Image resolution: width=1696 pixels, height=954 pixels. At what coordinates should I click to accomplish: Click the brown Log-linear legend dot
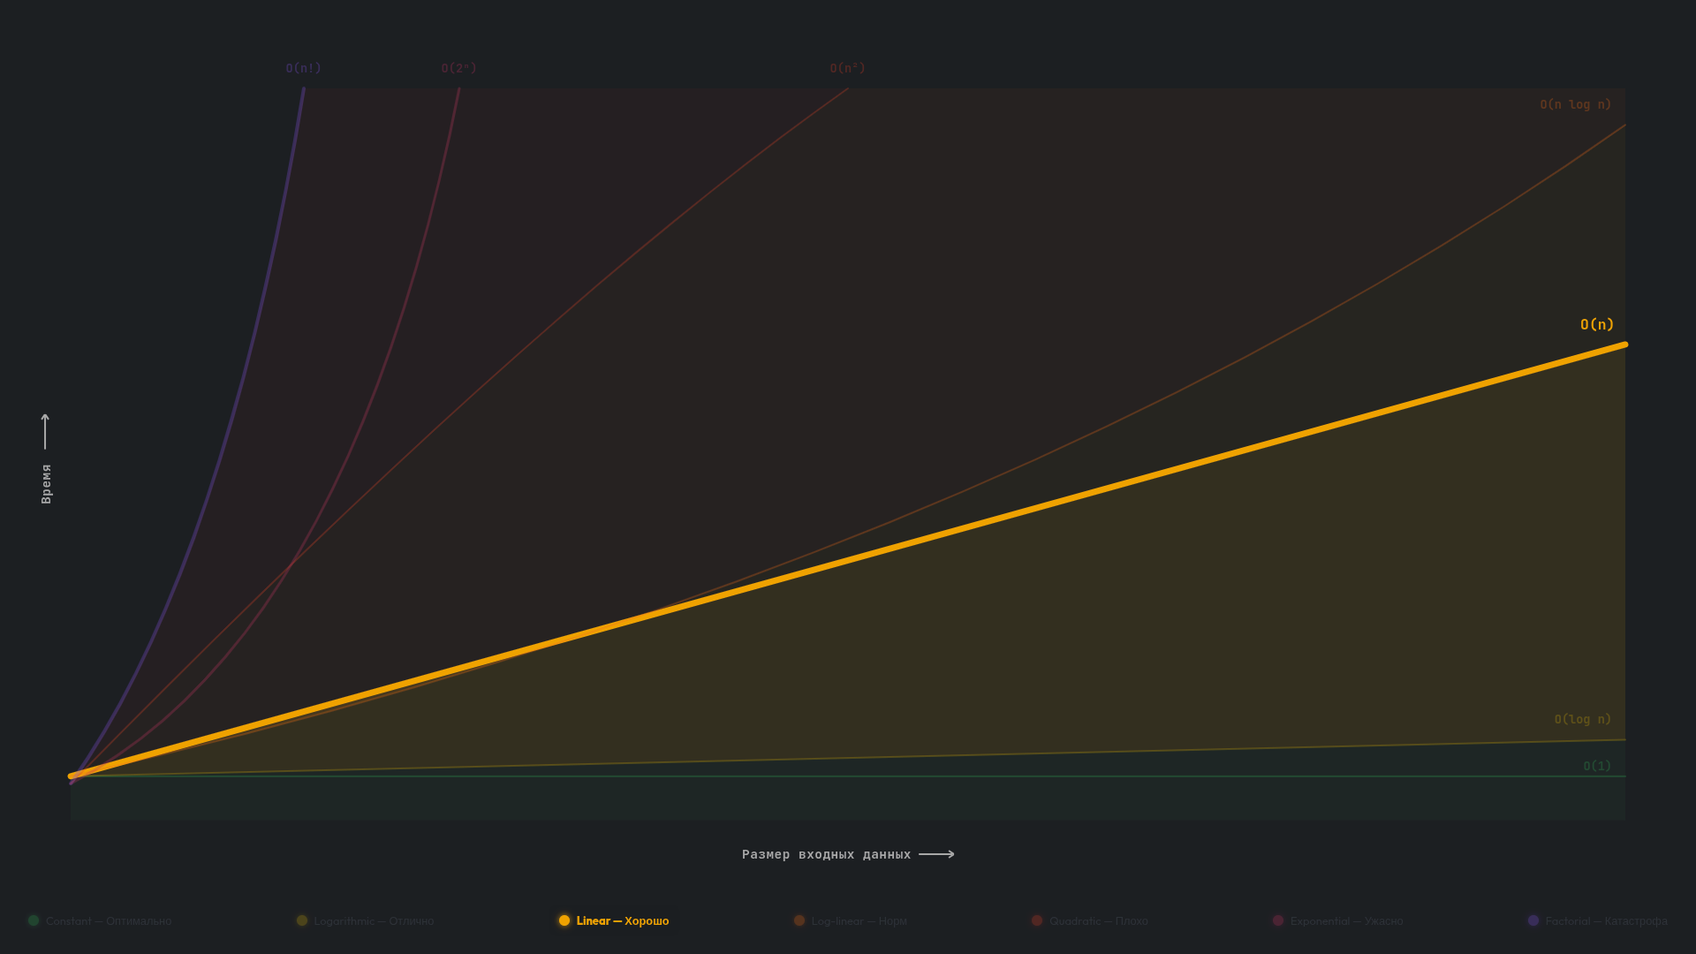click(799, 920)
